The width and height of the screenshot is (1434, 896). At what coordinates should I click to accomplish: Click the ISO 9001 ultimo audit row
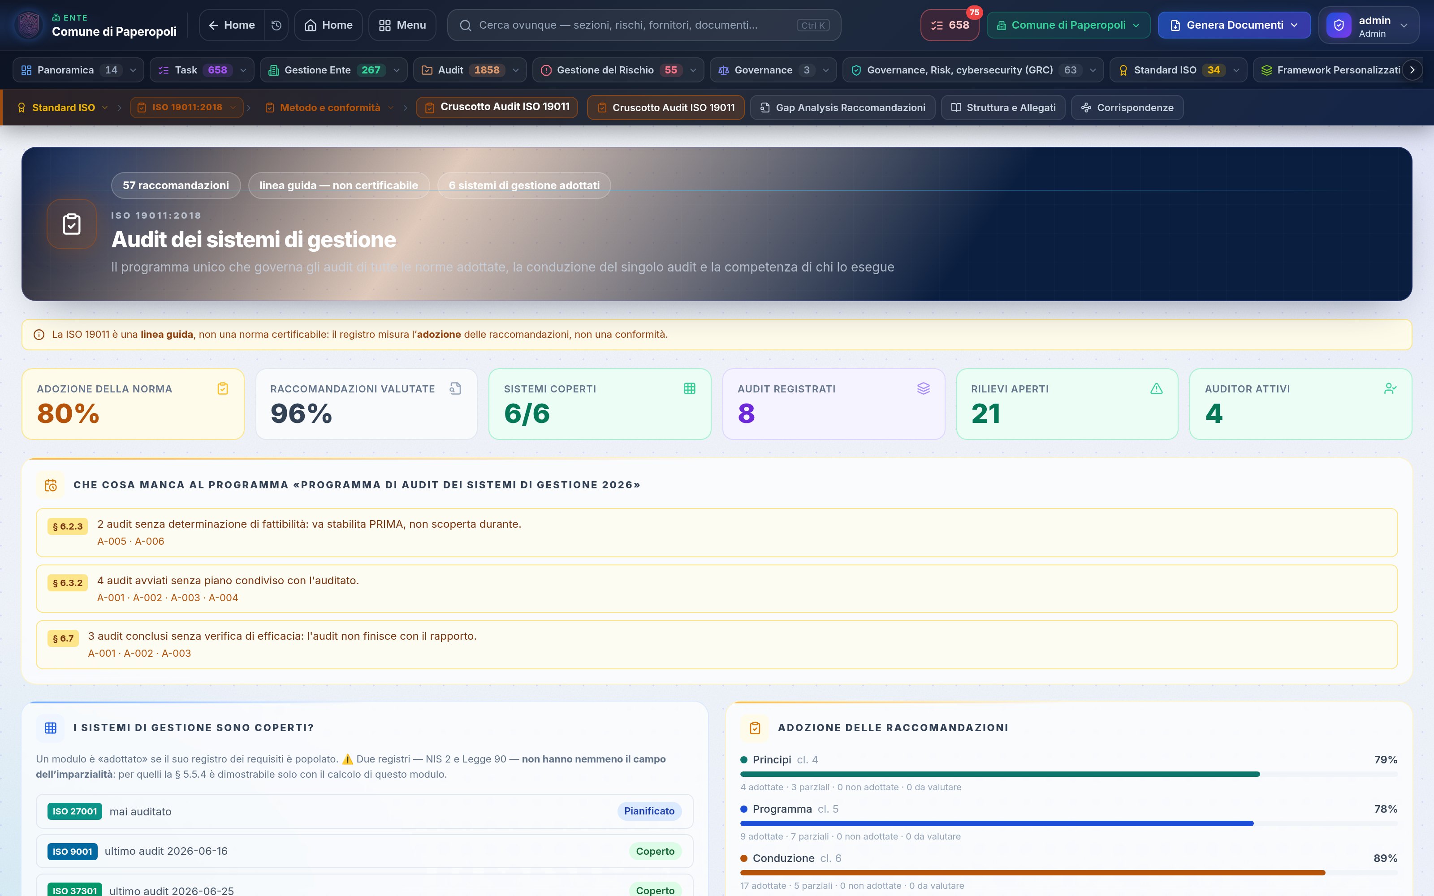pyautogui.click(x=364, y=852)
